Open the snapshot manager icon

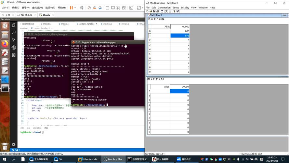pyautogui.click(x=100, y=8)
